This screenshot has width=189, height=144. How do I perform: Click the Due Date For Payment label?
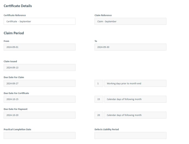click(x=16, y=109)
